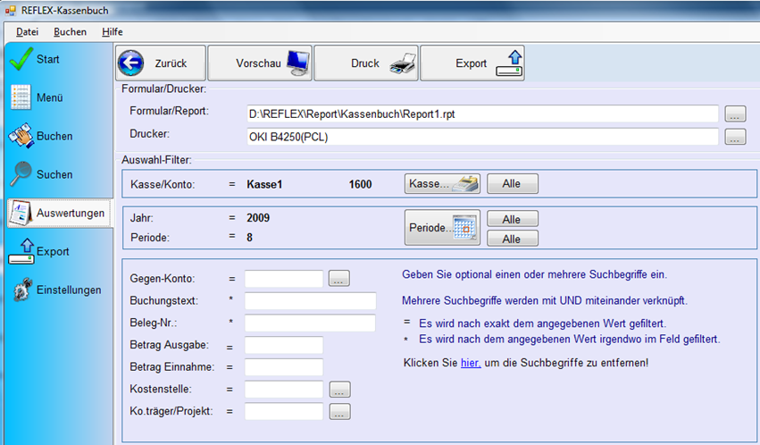The image size is (760, 445).
Task: Open the Vorschau print preview
Action: click(x=260, y=63)
